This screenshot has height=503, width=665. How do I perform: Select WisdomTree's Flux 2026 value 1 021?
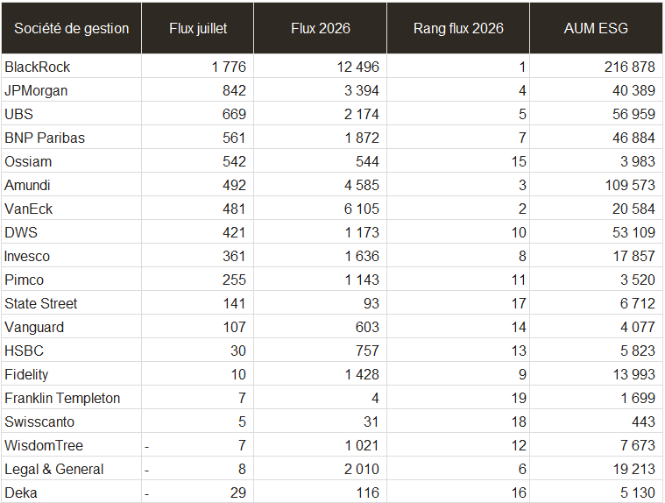[362, 446]
